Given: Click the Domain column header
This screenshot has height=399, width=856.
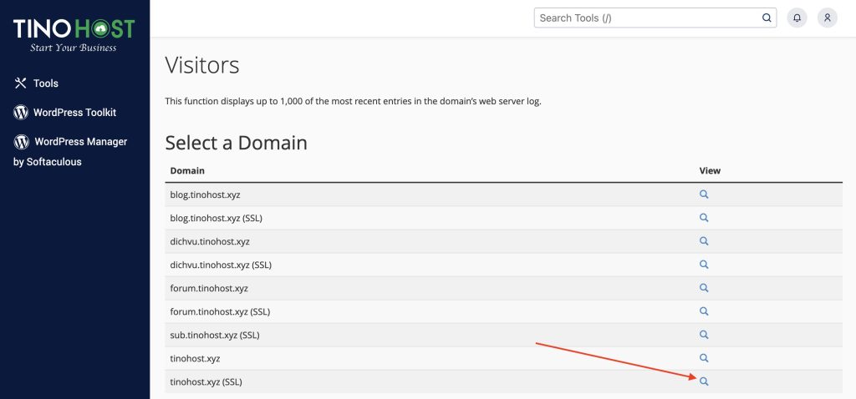Looking at the screenshot, I should 187,170.
